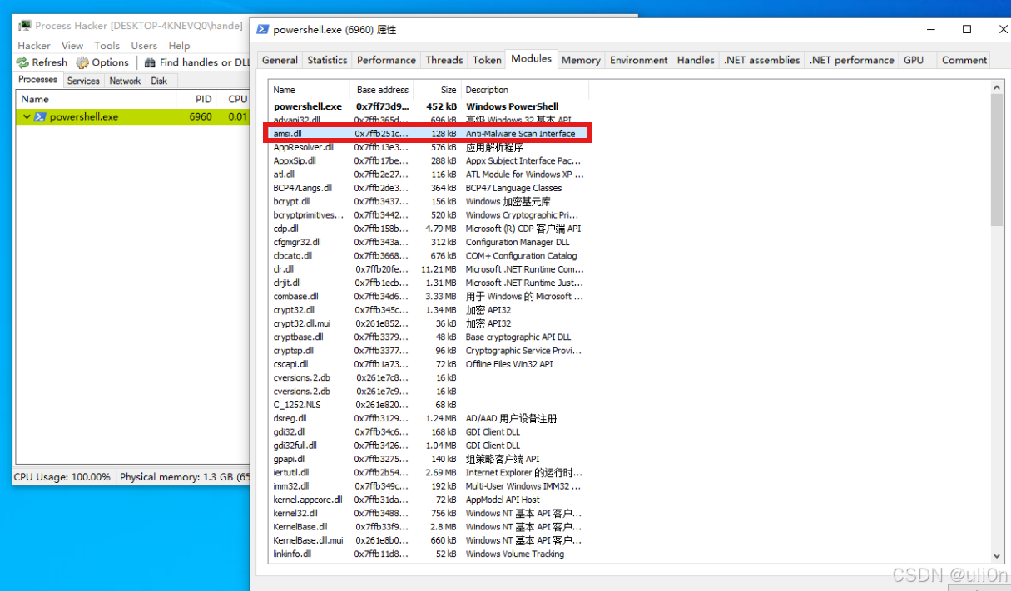Screen dimensions: 1011x591
Task: Open the Tools menu
Action: coord(107,46)
